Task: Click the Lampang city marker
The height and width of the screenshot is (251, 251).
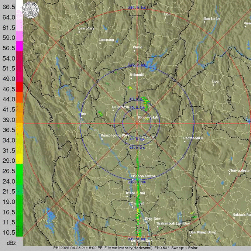Action: 99,42
